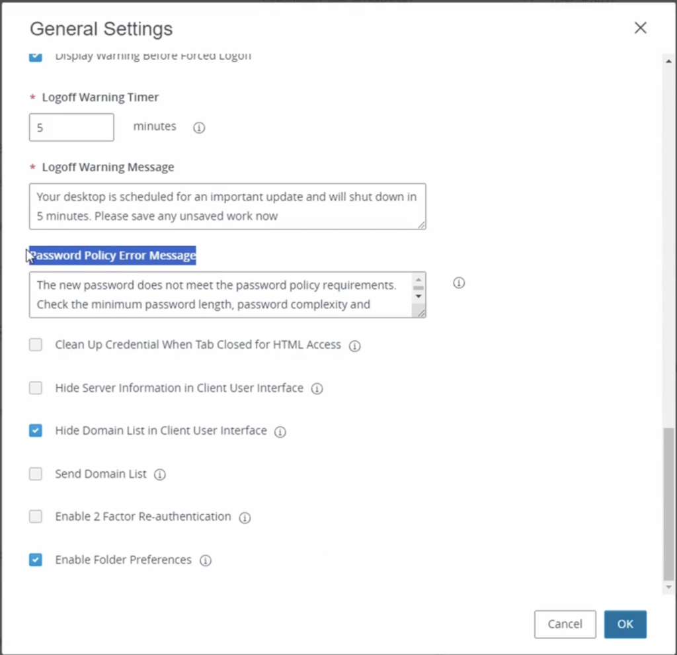Click the 'minutes' text beside the timer field
Screen dimensions: 677x655
click(155, 126)
